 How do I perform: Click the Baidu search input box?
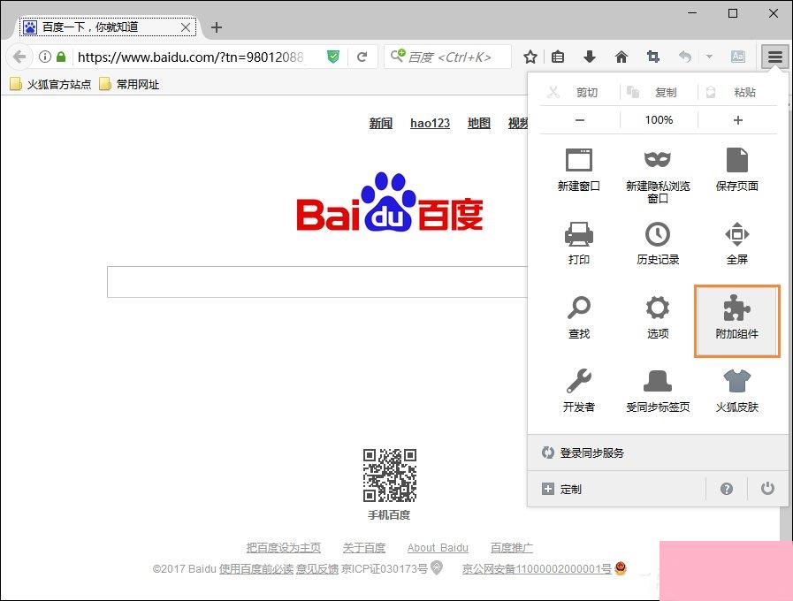pos(317,282)
